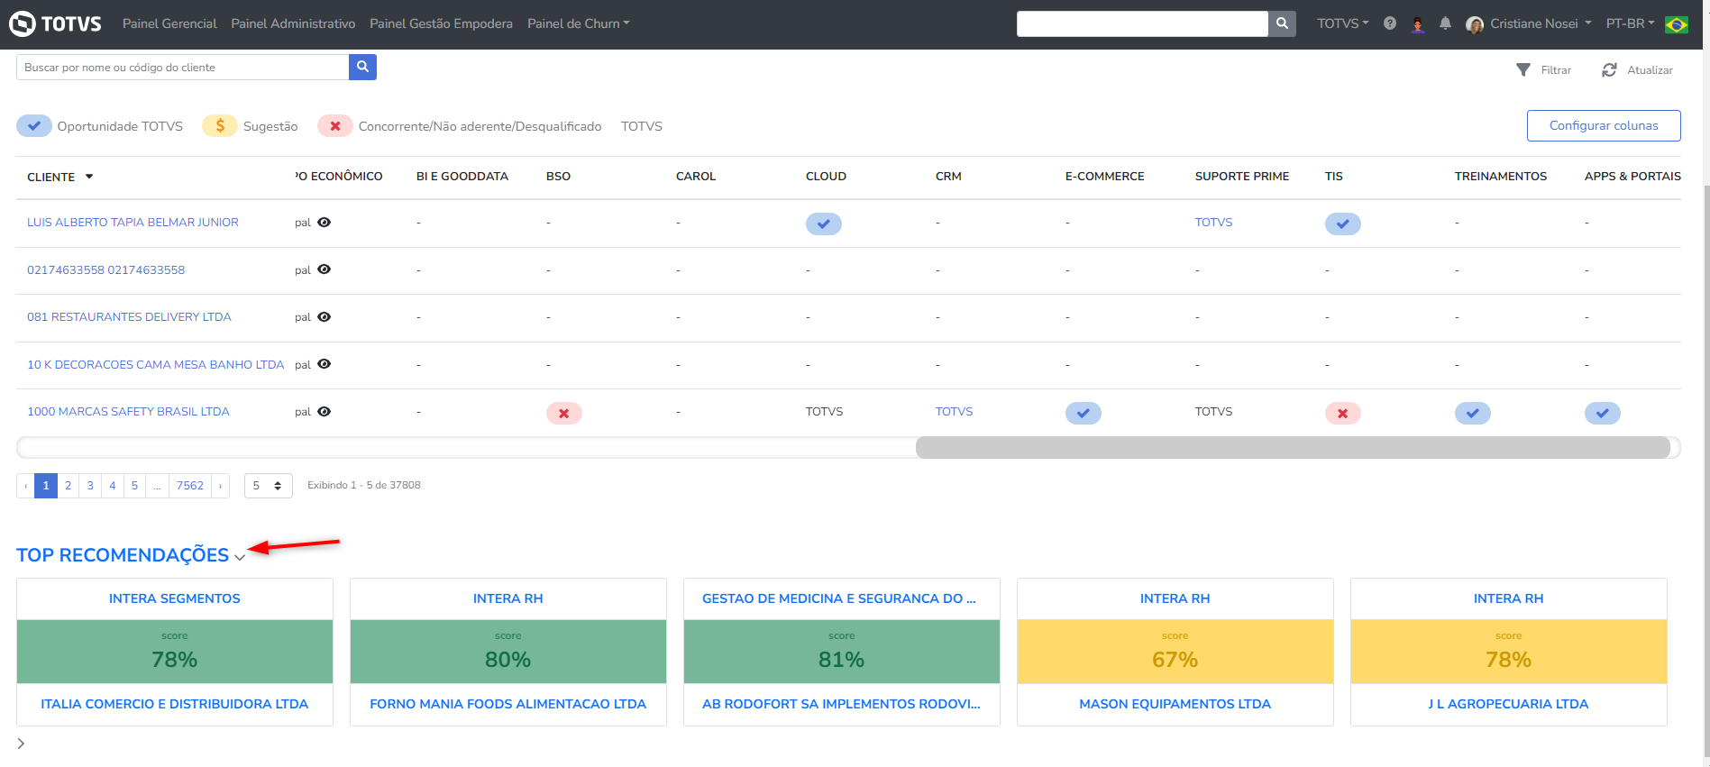Open the TOTVS dropdown in the navbar
This screenshot has height=767, width=1710.
[1342, 23]
